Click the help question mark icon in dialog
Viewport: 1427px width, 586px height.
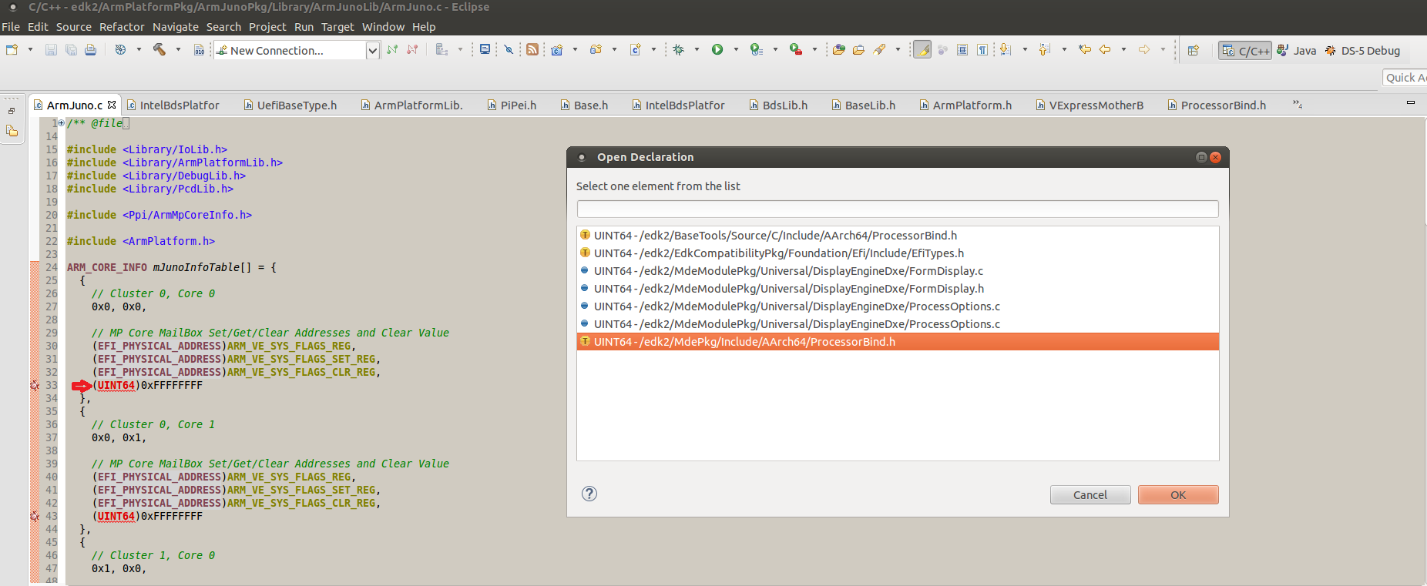[x=589, y=494]
